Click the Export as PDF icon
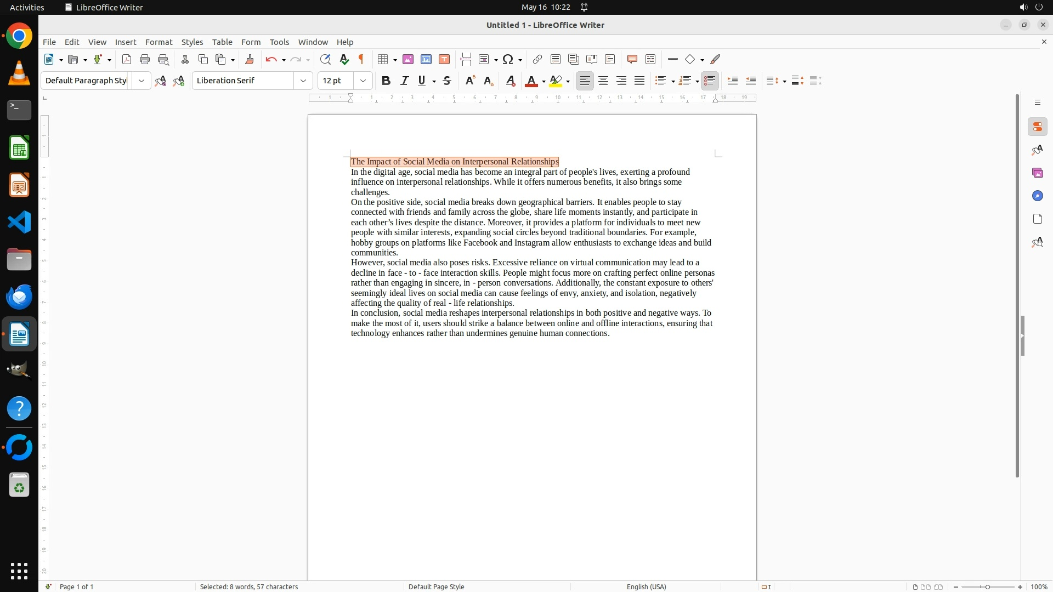The width and height of the screenshot is (1053, 592). pyautogui.click(x=127, y=59)
